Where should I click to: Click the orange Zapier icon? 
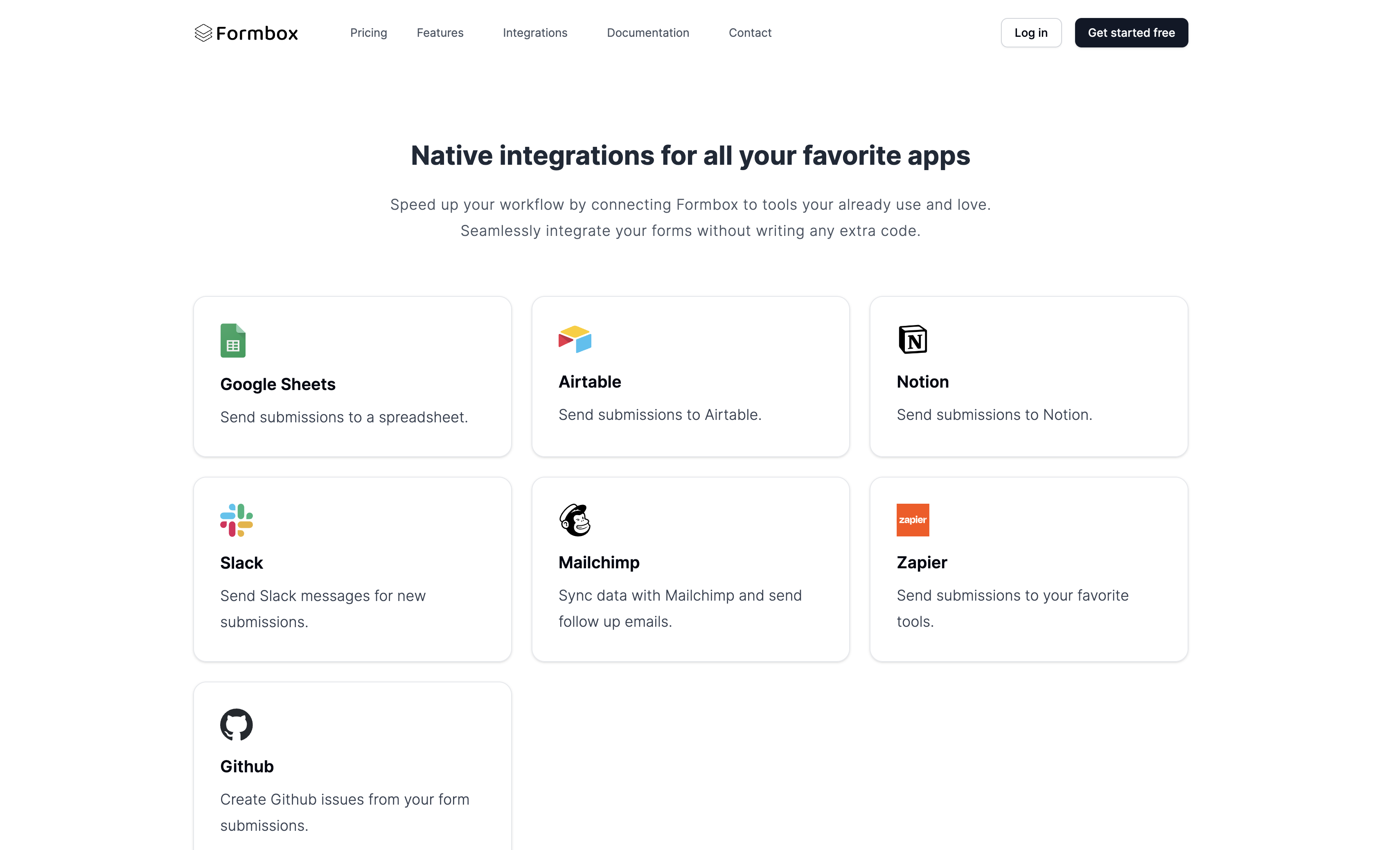[913, 520]
